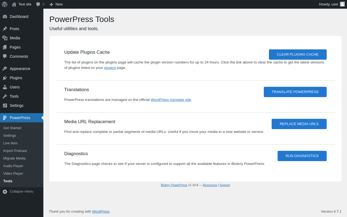This screenshot has height=217, width=347.
Task: Click the Media icon in sidebar
Action: 5,38
